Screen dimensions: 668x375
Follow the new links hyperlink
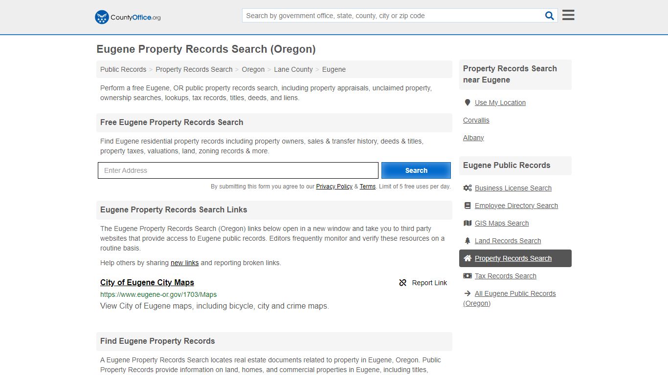(184, 263)
